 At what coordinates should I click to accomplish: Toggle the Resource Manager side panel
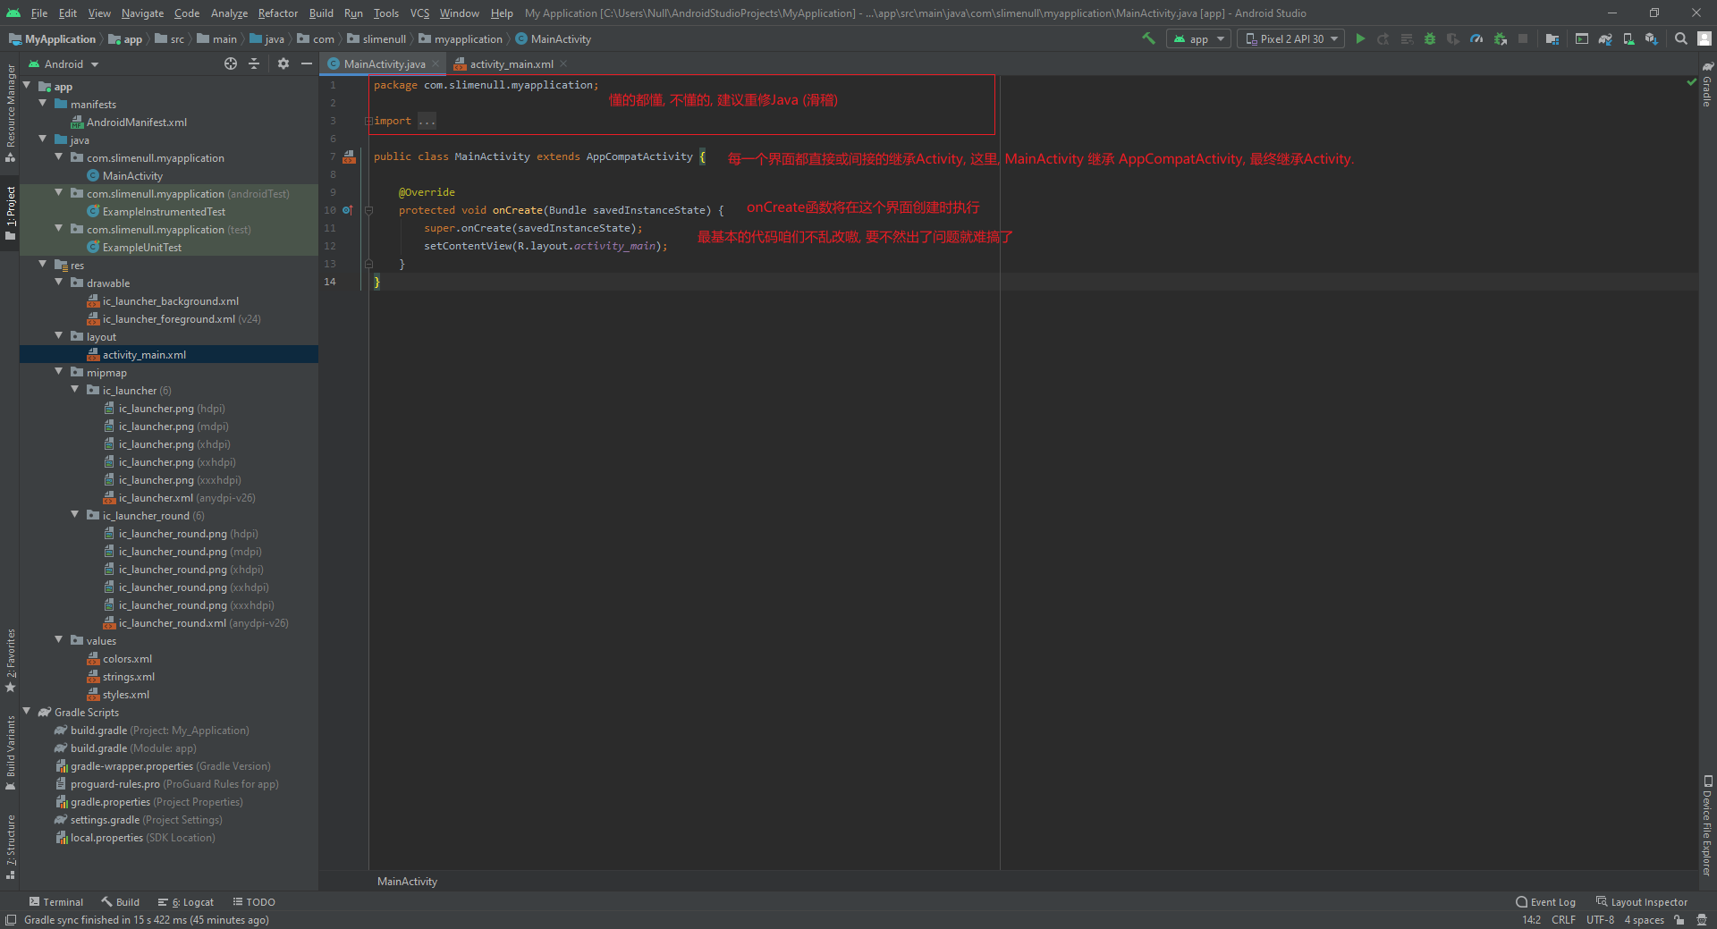click(x=11, y=112)
